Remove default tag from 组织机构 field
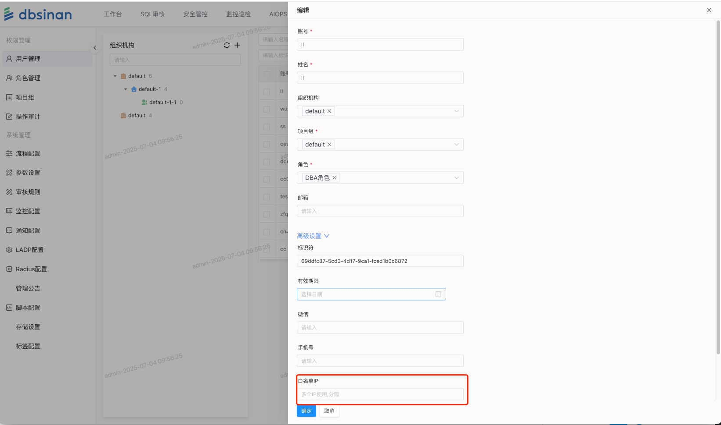 329,111
